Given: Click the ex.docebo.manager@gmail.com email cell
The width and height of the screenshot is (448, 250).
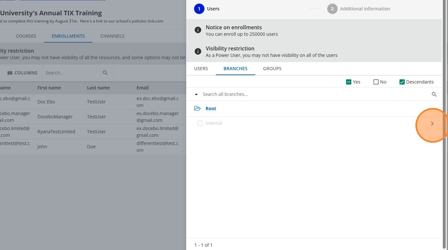Looking at the screenshot, I should 158,117.
